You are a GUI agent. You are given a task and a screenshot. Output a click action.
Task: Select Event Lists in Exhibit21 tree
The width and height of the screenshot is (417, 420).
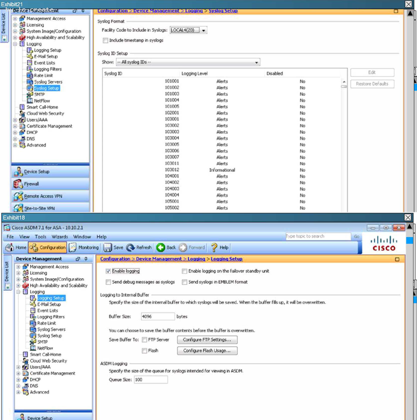(x=45, y=63)
